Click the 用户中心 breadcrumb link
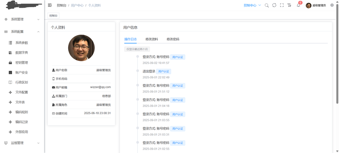The height and width of the screenshot is (153, 339). [77, 5]
